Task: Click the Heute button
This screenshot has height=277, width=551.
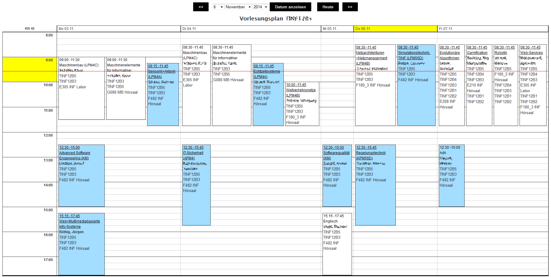Action: coord(328,7)
